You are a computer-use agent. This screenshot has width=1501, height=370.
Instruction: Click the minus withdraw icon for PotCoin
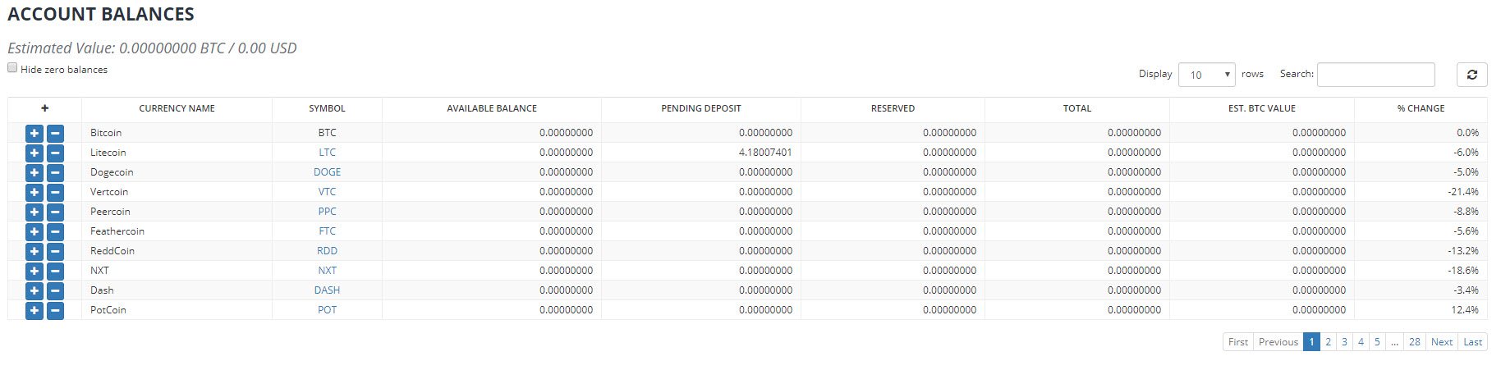tap(55, 310)
